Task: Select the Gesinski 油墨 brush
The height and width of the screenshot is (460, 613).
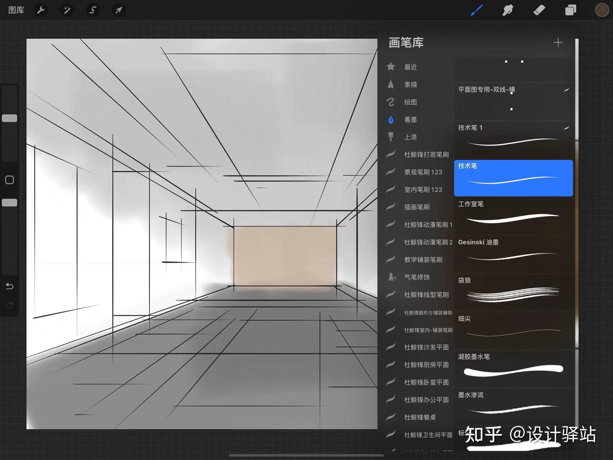Action: pos(513,254)
